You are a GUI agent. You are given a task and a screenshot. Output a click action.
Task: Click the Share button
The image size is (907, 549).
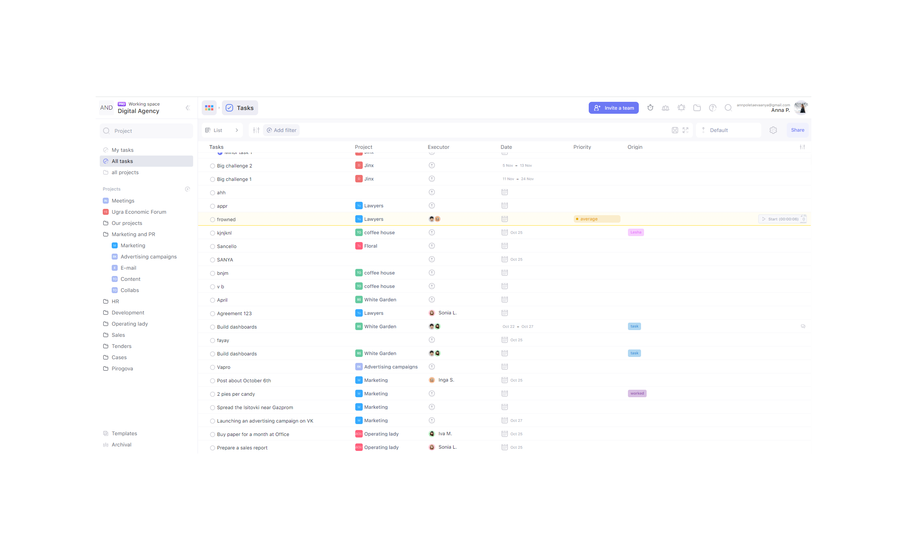[797, 130]
